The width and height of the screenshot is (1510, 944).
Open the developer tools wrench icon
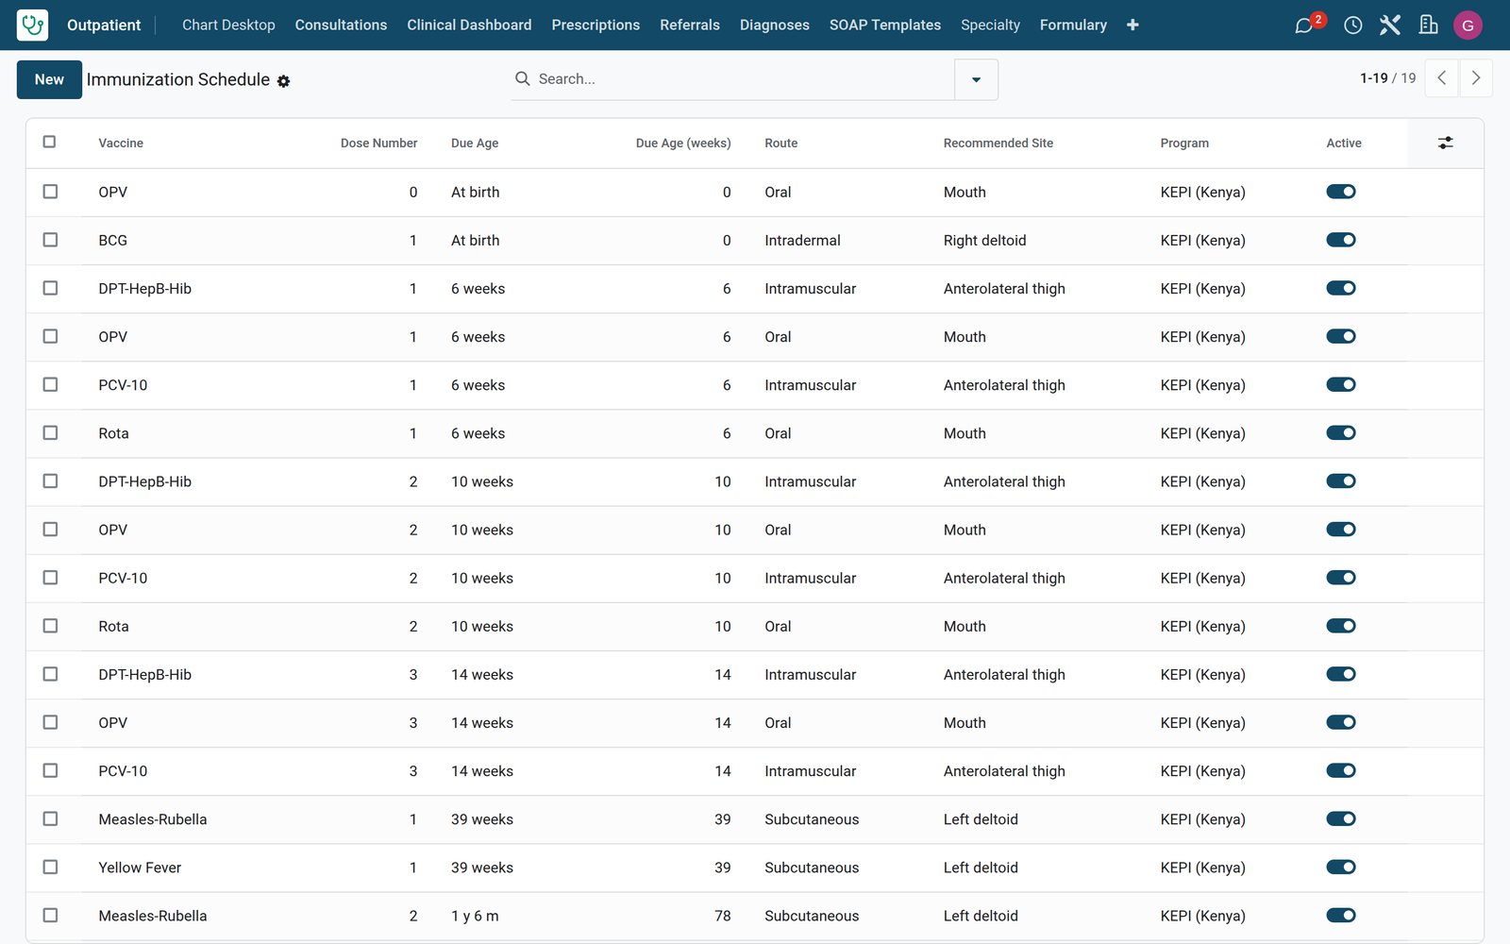tap(1389, 25)
